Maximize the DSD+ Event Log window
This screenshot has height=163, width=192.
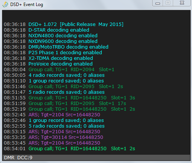(x=168, y=3)
